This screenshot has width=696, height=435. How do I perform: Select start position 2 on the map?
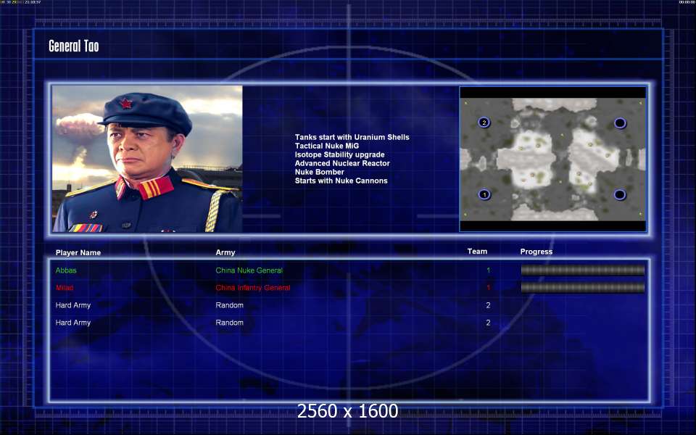[x=484, y=123]
